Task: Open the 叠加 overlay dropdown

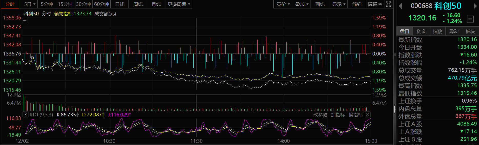Action: pyautogui.click(x=302, y=4)
